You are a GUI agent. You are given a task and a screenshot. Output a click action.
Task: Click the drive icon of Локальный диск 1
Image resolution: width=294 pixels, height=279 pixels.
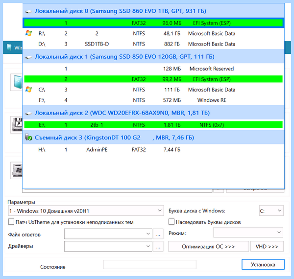(28, 57)
